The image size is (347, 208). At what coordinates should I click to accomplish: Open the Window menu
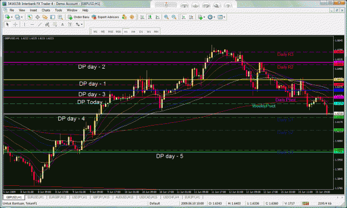pyautogui.click(x=72, y=10)
